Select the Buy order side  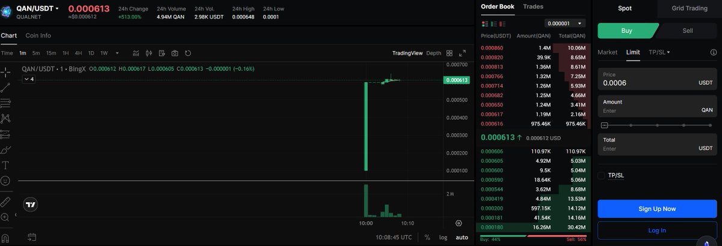click(626, 31)
